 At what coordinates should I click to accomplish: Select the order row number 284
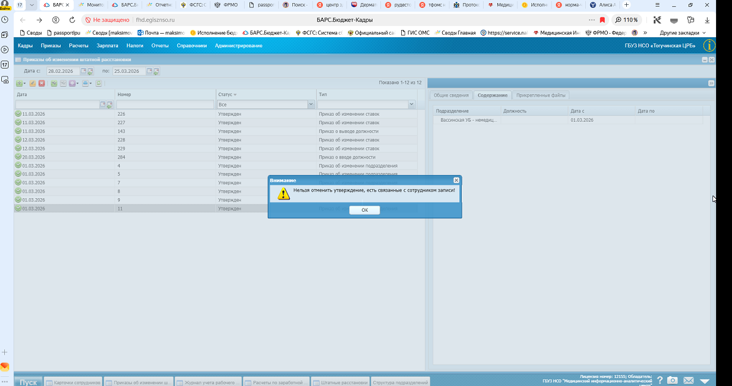pos(216,157)
